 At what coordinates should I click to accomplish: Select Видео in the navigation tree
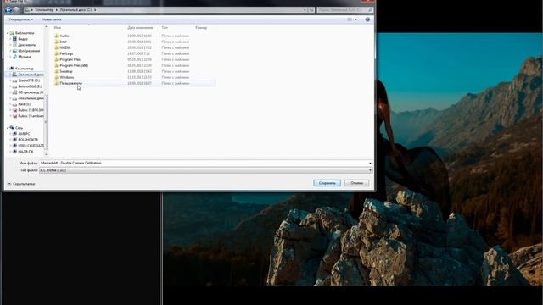[x=23, y=39]
